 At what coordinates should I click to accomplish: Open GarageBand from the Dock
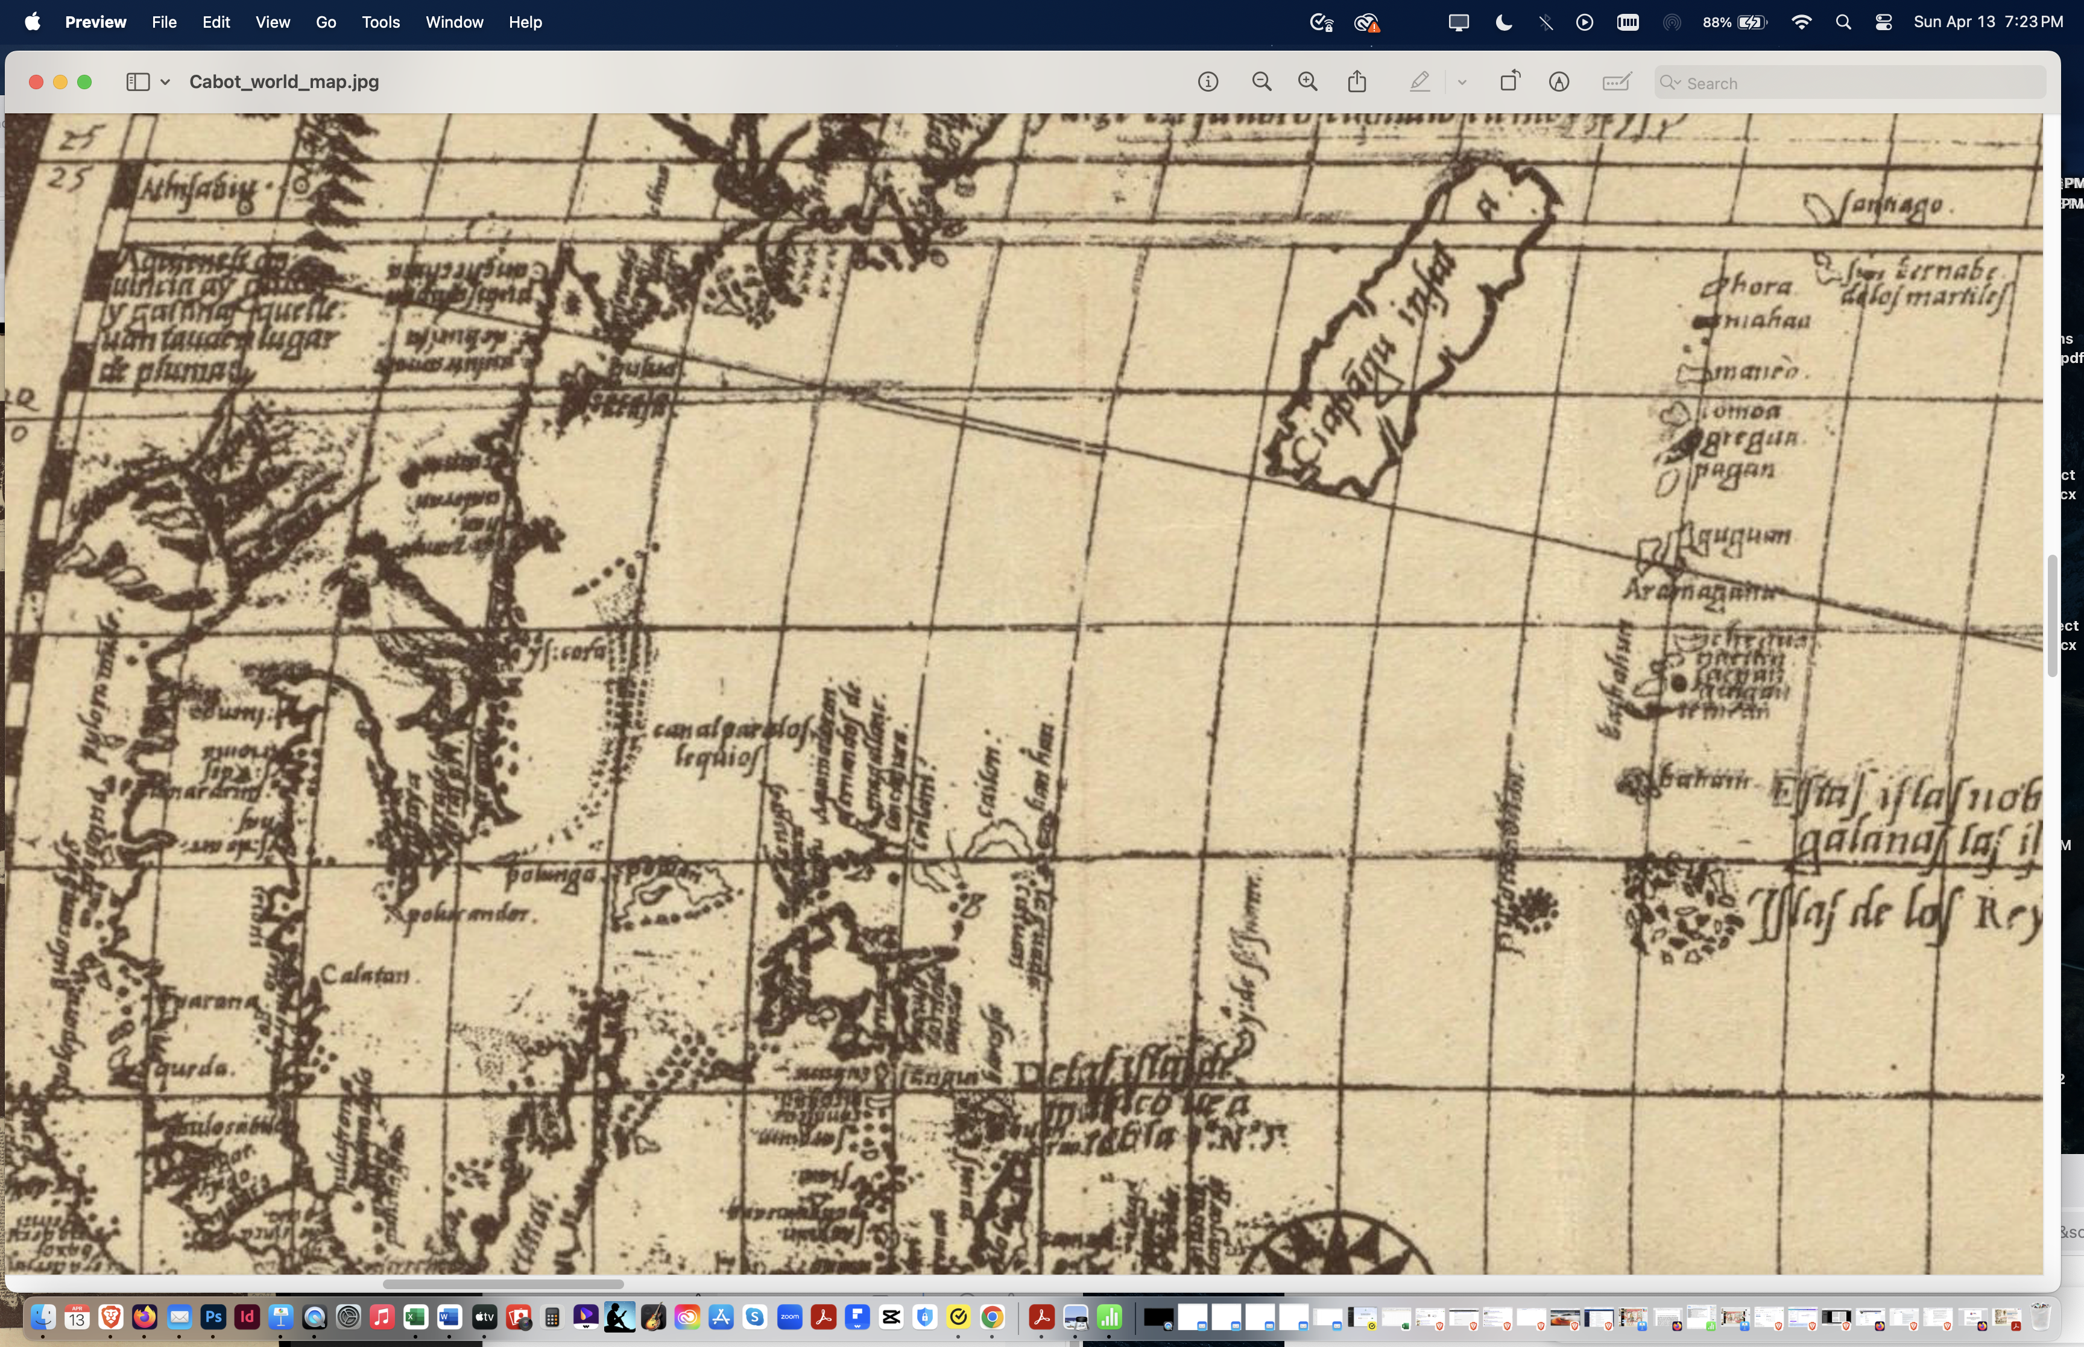653,1317
